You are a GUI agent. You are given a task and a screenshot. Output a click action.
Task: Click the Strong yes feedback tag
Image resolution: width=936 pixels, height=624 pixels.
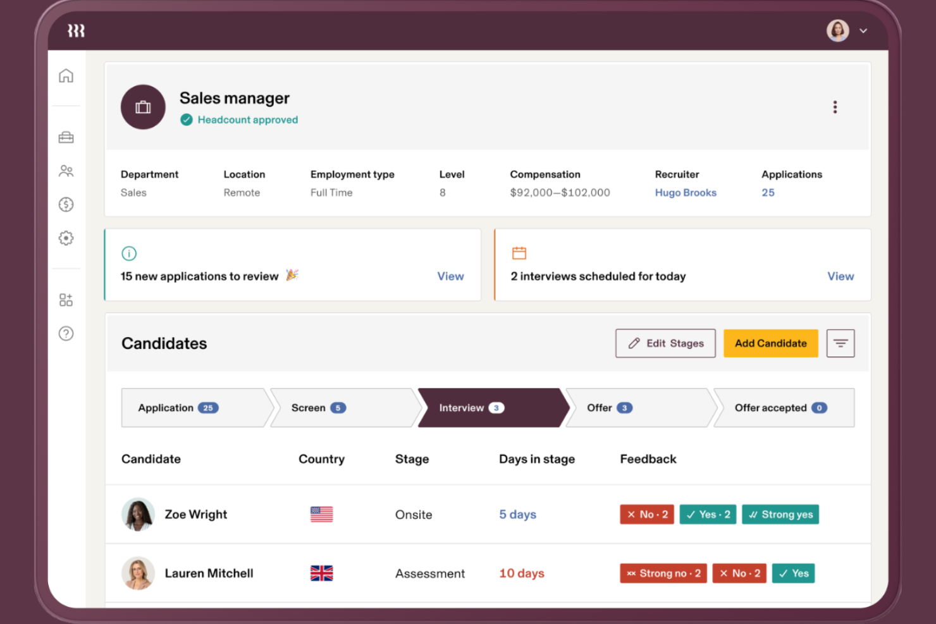coord(780,515)
